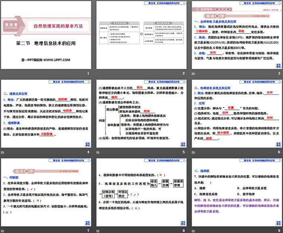Click the blue navigation button on slide 4
Image resolution: width=283 pixels, height=233 pixels.
(88, 144)
